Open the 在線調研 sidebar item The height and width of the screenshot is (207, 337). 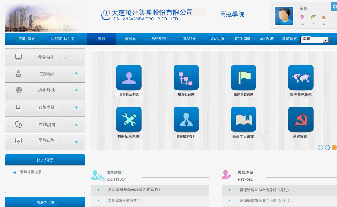[x=45, y=125]
